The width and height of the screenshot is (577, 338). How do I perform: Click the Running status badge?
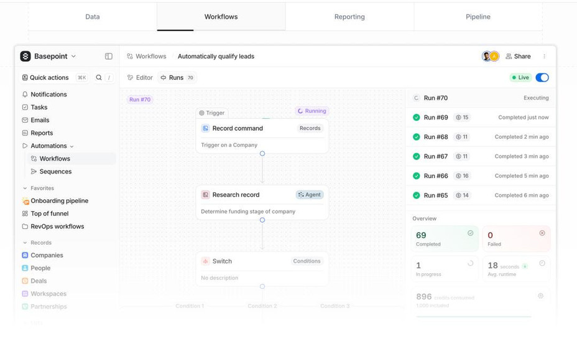(312, 111)
